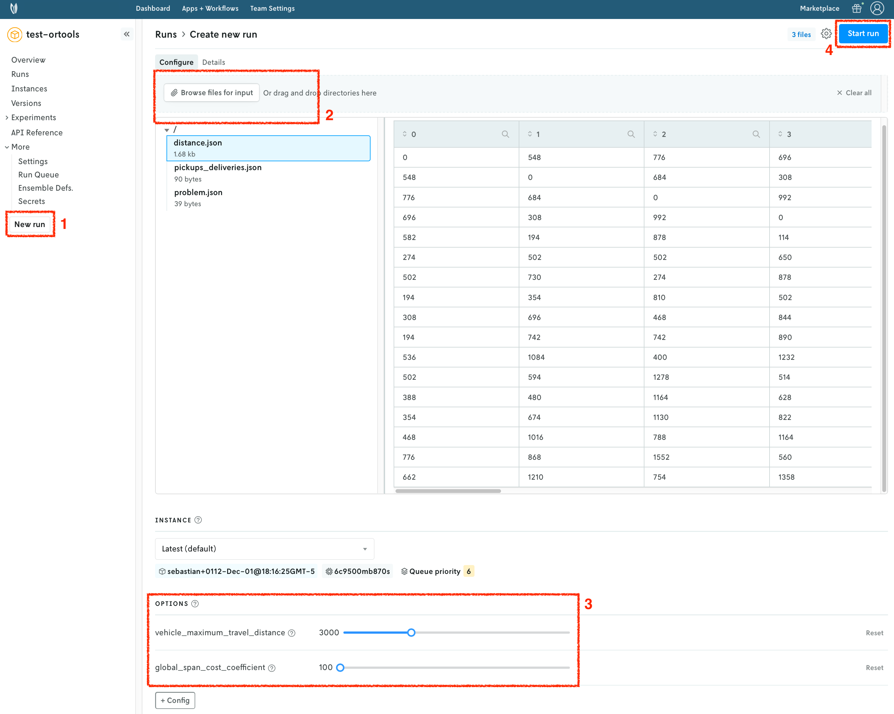This screenshot has height=714, width=894.
Task: Click the Start run button
Action: click(x=863, y=34)
